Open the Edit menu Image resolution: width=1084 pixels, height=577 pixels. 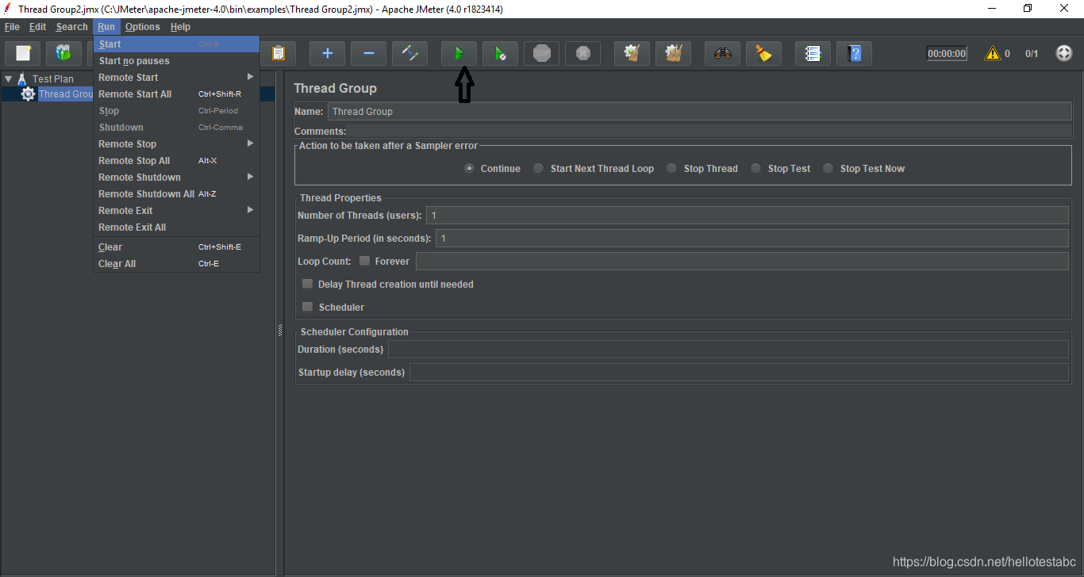(37, 27)
